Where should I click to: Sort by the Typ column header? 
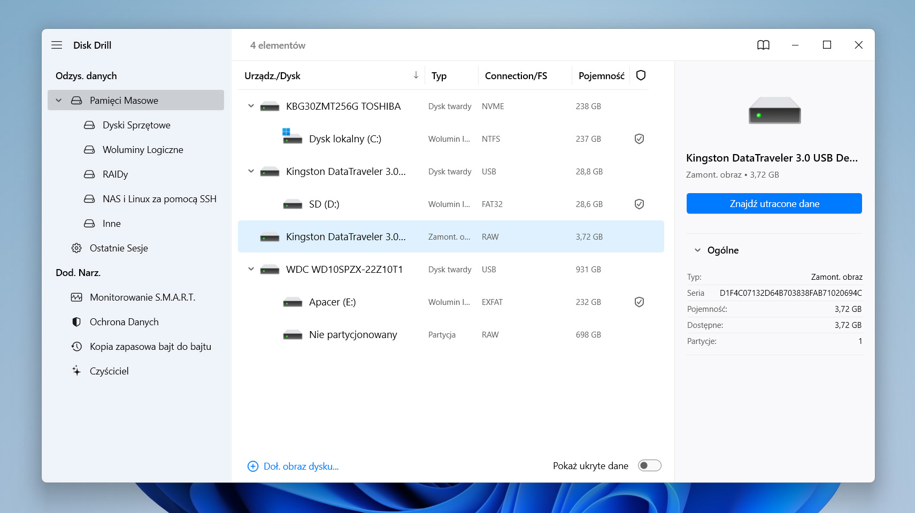click(439, 76)
